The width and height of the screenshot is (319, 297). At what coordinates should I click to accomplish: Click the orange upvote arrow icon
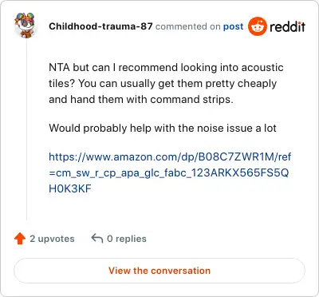coord(20,239)
